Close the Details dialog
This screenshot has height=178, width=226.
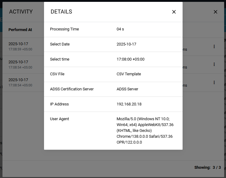point(174,12)
